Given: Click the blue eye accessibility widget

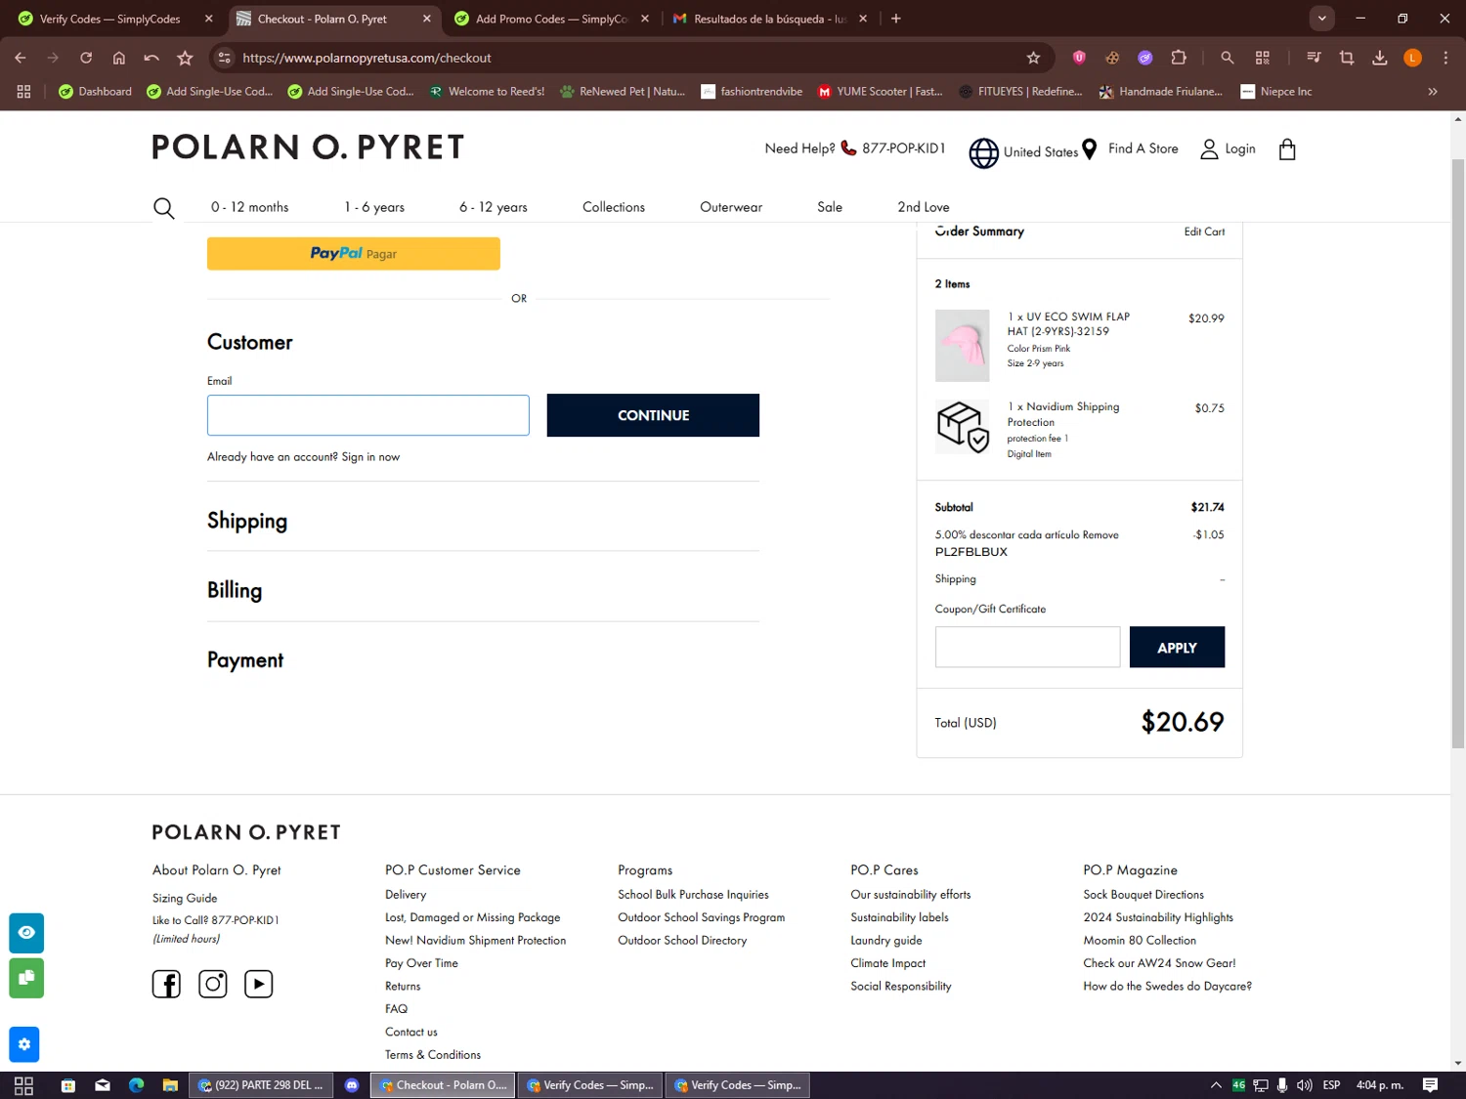Looking at the screenshot, I should (26, 933).
